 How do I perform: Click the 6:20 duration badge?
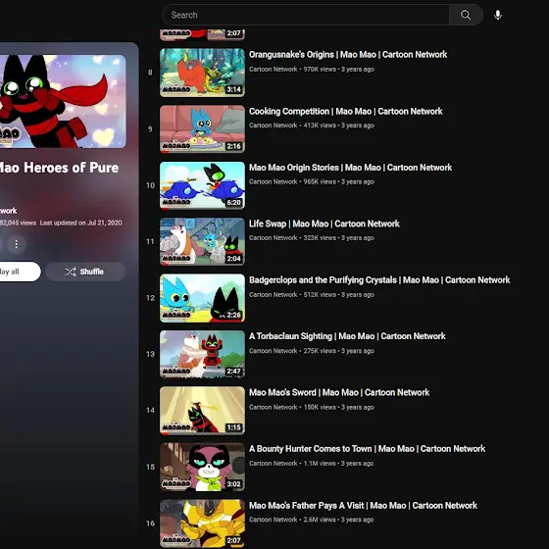234,202
